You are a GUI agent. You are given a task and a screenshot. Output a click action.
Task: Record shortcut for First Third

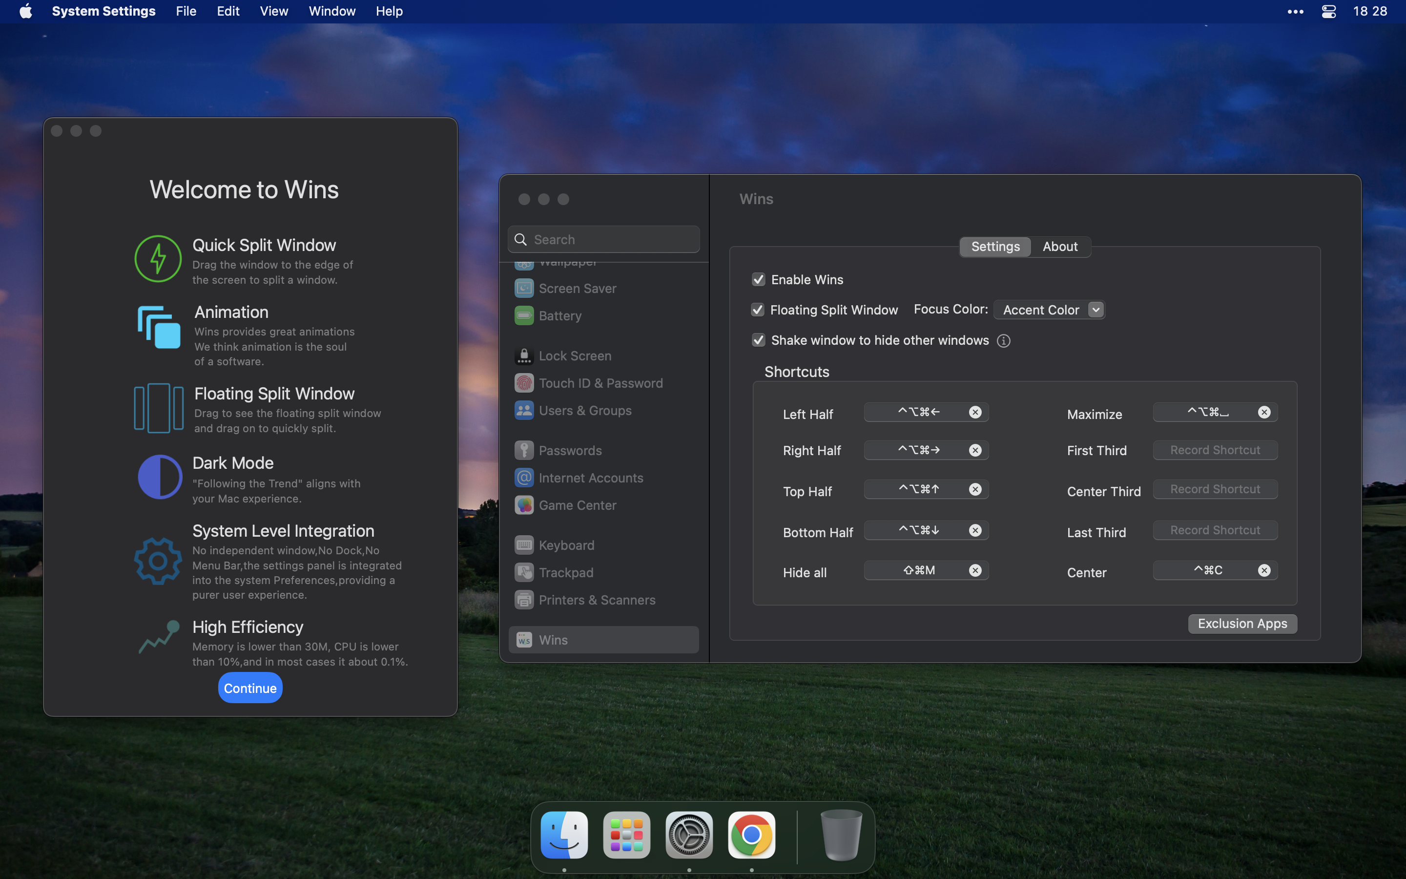click(x=1215, y=450)
